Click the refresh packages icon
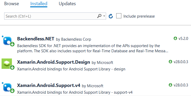 [111, 16]
